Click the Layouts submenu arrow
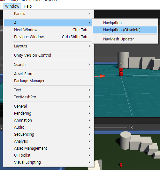This screenshot has width=160, height=170. click(x=89, y=46)
